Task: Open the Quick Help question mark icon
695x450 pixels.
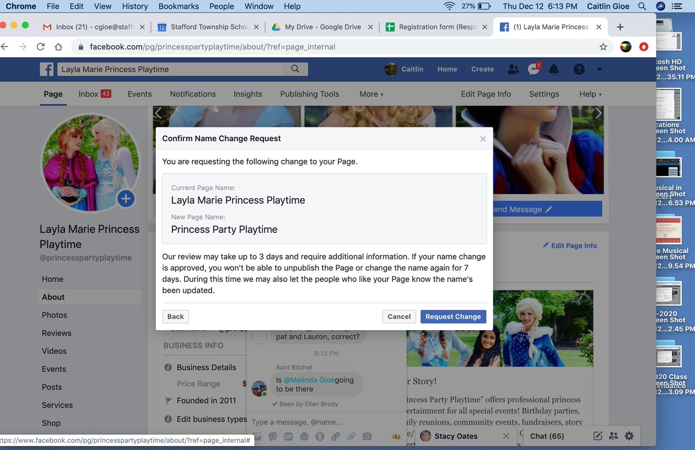Action: click(x=579, y=69)
